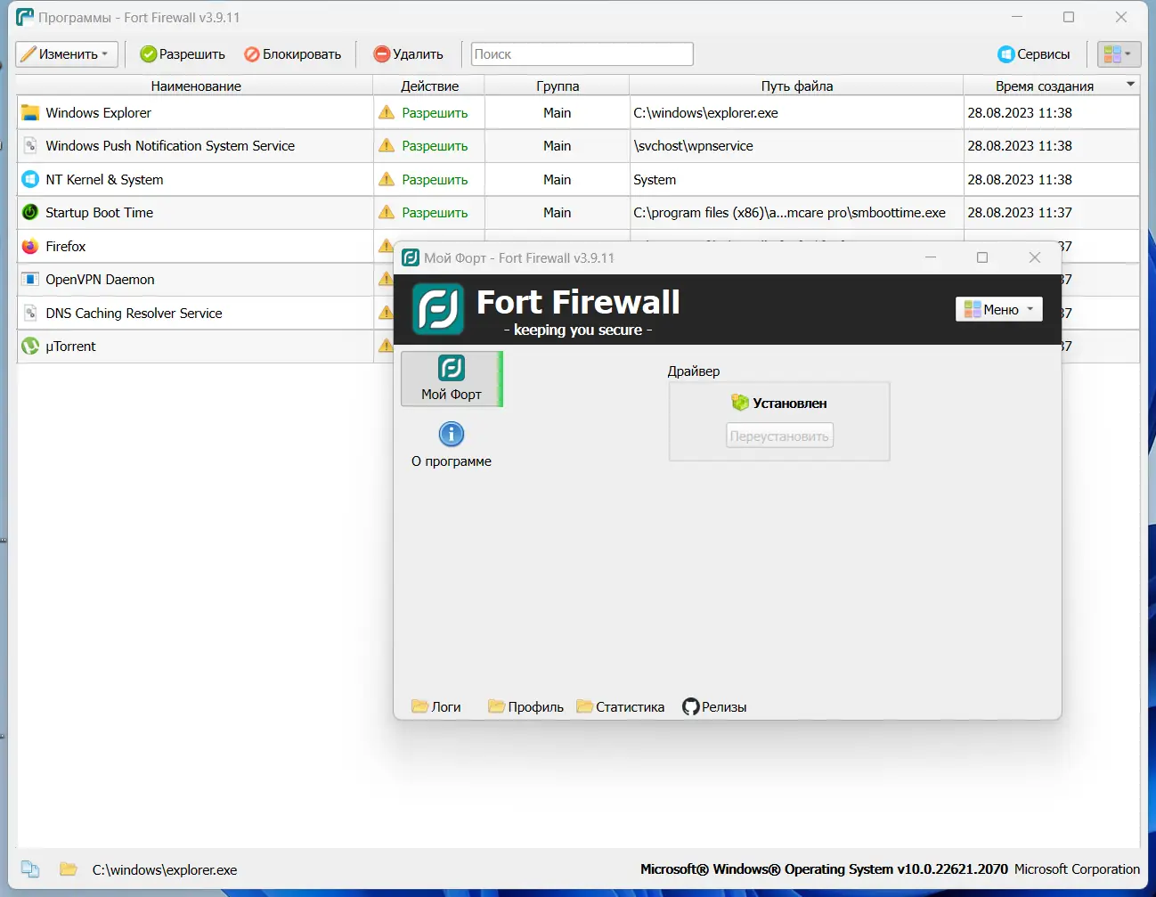Click the µTorrent icon in the list
Viewport: 1156px width, 897px height.
coord(30,346)
